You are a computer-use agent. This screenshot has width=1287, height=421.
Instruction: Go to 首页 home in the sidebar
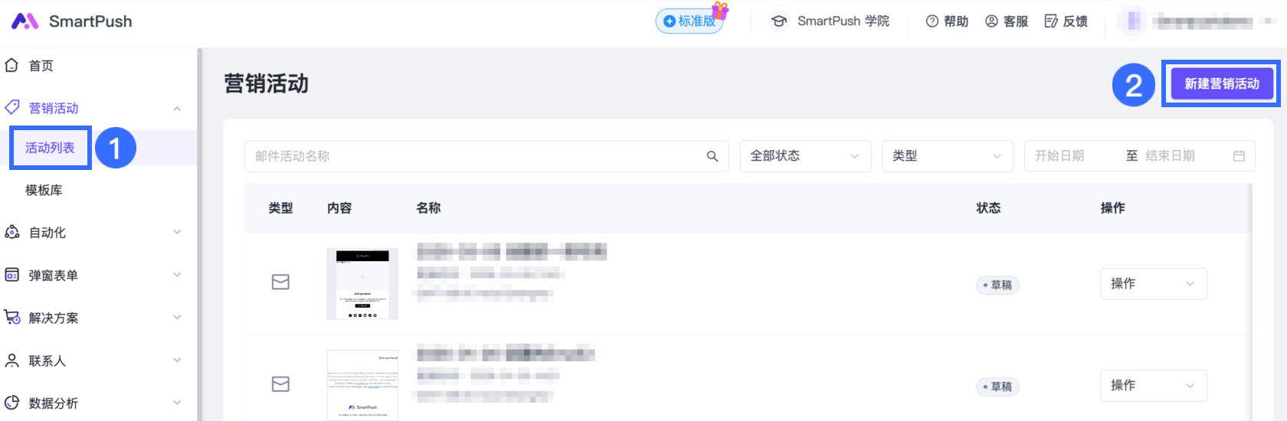[41, 66]
